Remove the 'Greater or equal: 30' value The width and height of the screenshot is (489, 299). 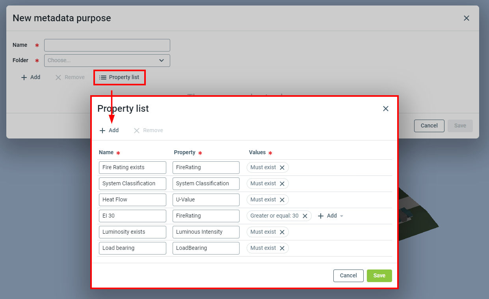tap(305, 216)
